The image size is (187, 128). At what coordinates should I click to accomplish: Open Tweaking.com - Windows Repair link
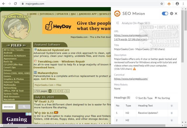61,62
